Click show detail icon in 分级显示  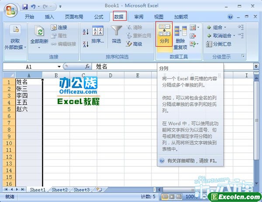click(241, 27)
